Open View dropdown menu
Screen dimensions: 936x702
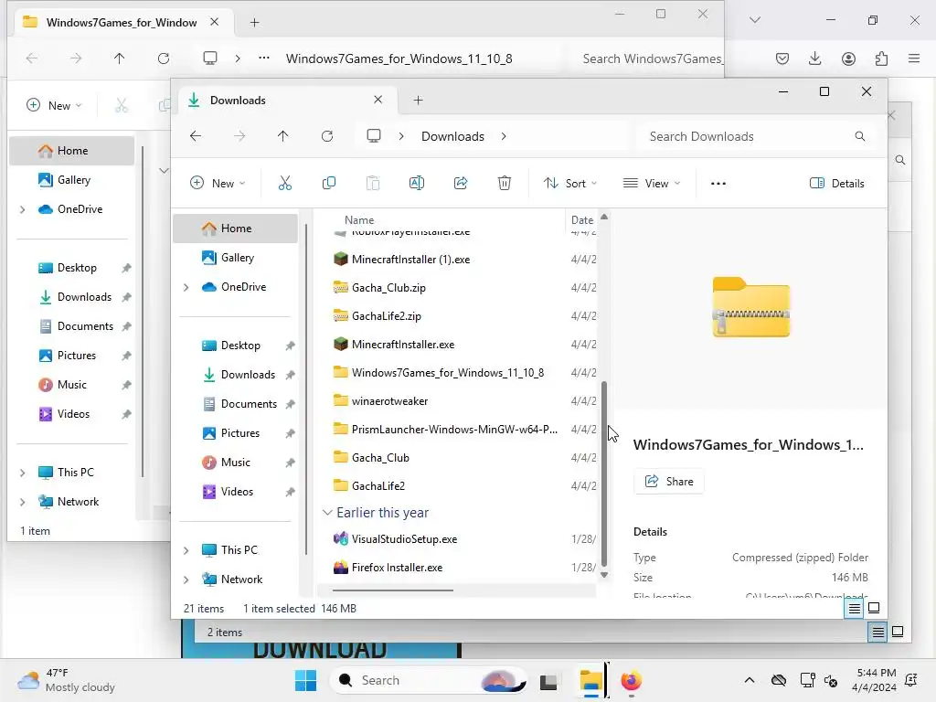pyautogui.click(x=651, y=183)
